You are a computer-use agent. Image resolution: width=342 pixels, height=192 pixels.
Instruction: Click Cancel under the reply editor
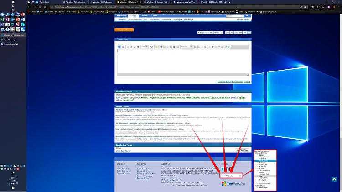tap(247, 82)
